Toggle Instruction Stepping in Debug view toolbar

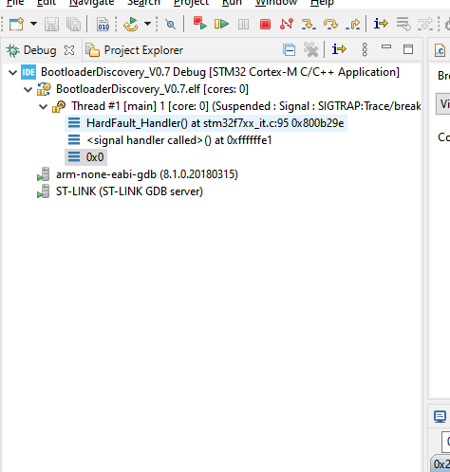[339, 49]
